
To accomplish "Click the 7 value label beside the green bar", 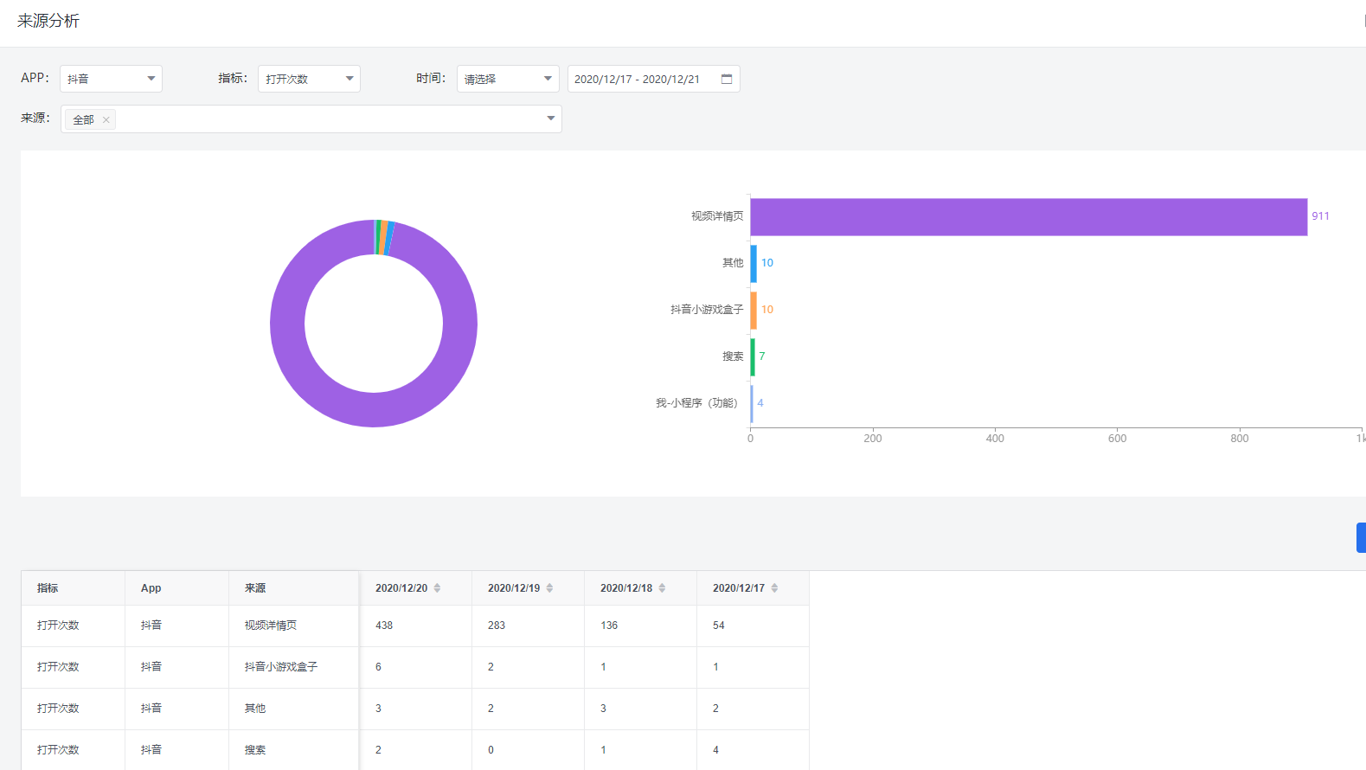I will point(762,356).
